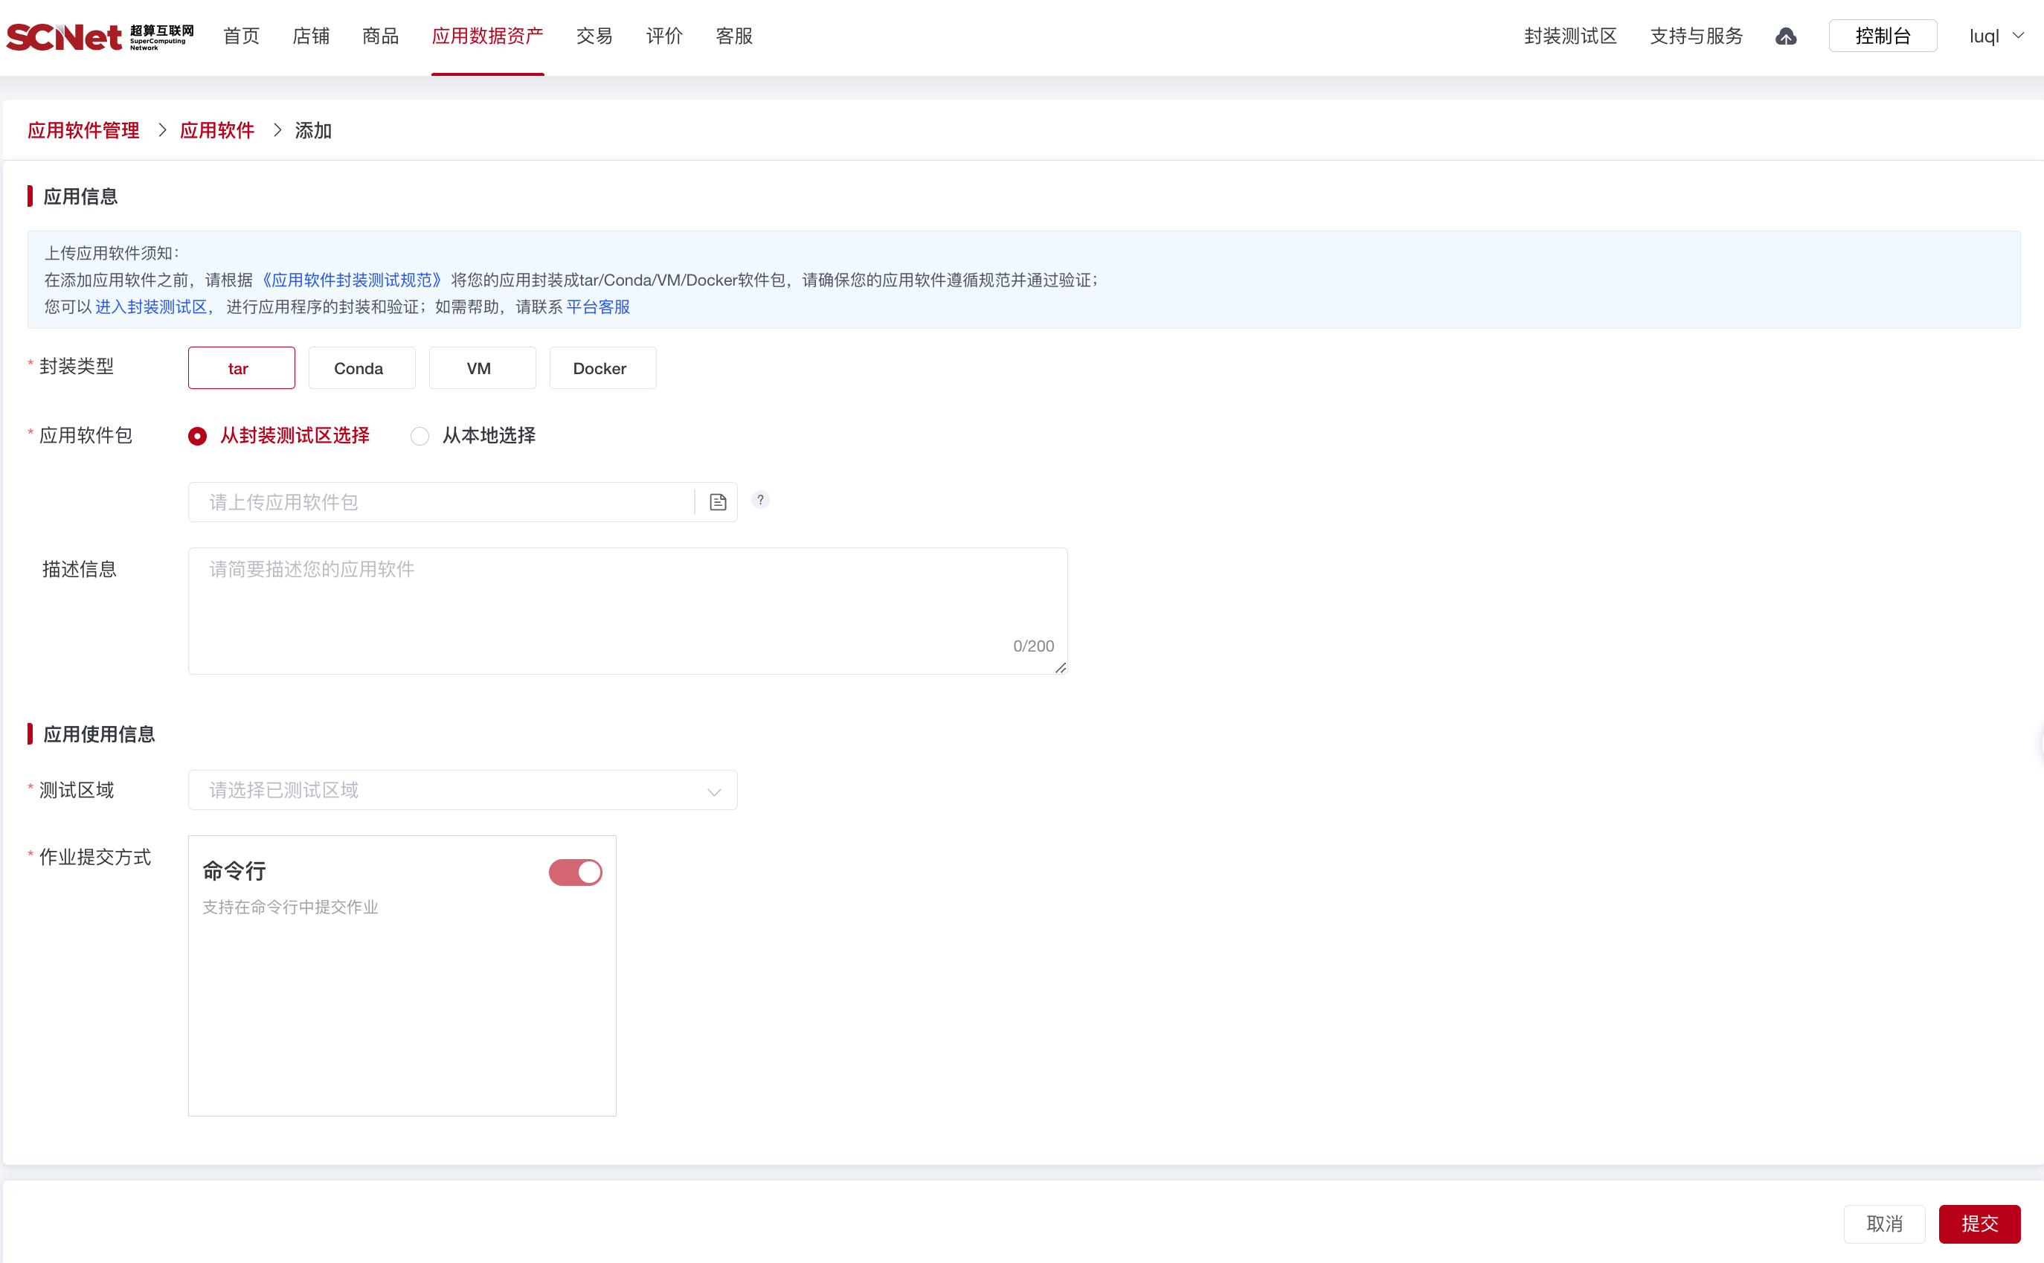Click the SCNet logo
The image size is (2044, 1263).
click(99, 35)
